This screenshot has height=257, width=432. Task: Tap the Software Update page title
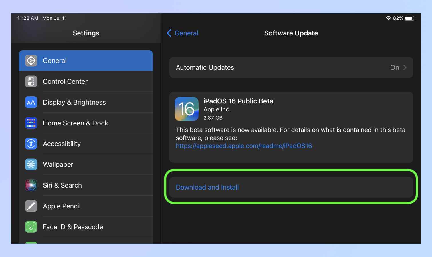(x=291, y=33)
